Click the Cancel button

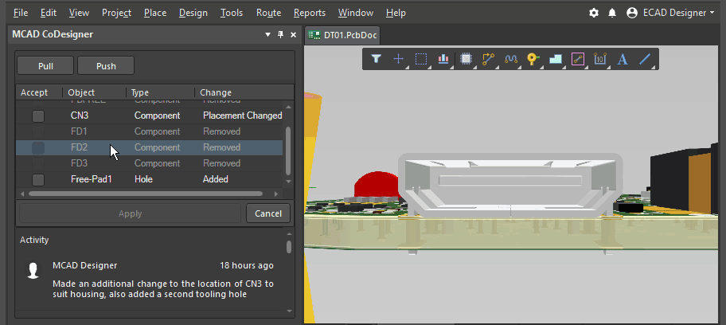pyautogui.click(x=268, y=213)
